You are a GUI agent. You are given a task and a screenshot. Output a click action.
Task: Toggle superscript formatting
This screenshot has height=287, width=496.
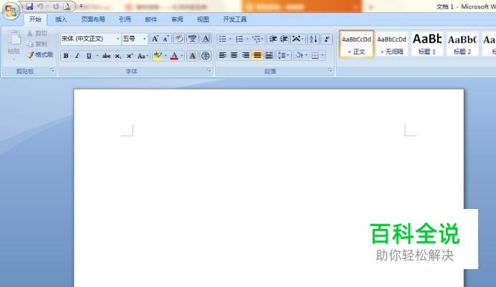[x=130, y=56]
